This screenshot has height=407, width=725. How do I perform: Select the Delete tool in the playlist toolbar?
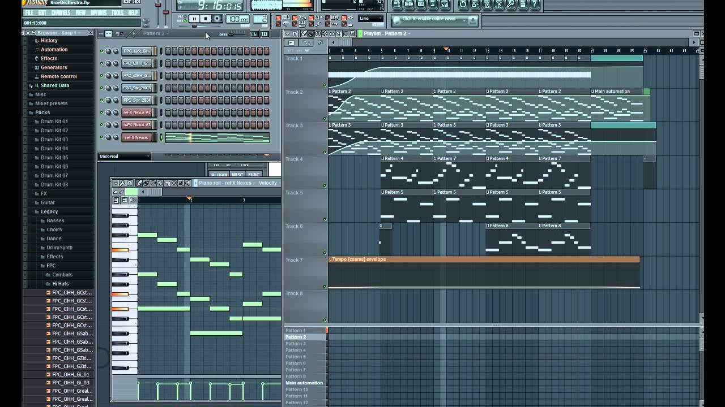pyautogui.click(x=318, y=34)
